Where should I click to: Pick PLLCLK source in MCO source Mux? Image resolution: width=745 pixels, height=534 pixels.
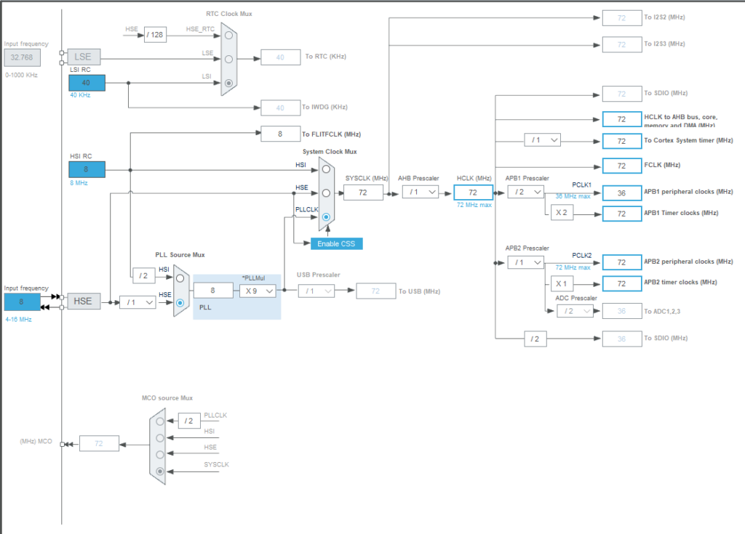pyautogui.click(x=160, y=421)
